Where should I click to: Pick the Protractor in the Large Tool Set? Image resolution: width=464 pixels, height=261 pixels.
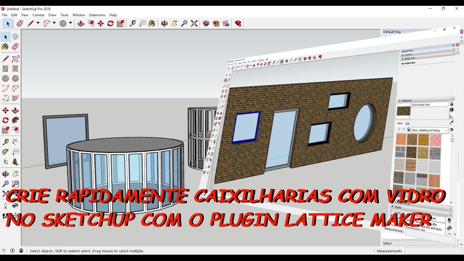tap(5, 152)
